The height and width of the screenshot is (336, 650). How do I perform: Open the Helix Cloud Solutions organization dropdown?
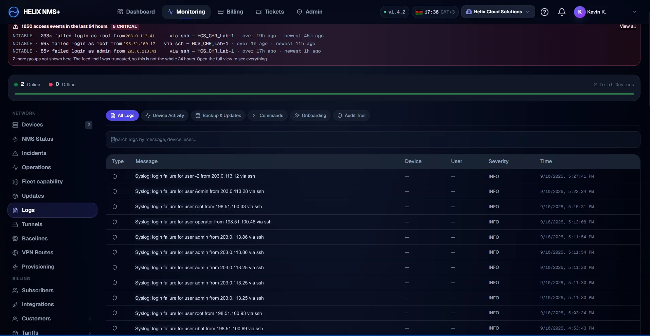498,12
